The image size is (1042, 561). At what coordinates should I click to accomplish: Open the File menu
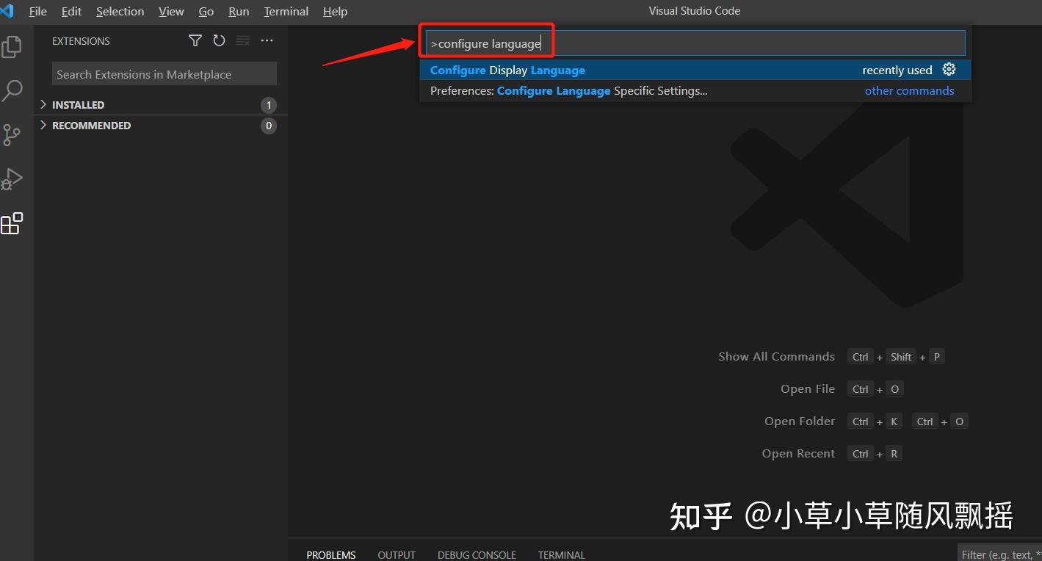click(37, 12)
